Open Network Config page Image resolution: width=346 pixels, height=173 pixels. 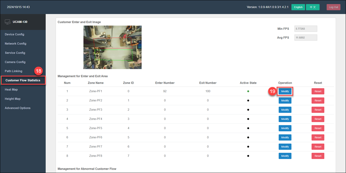point(16,44)
